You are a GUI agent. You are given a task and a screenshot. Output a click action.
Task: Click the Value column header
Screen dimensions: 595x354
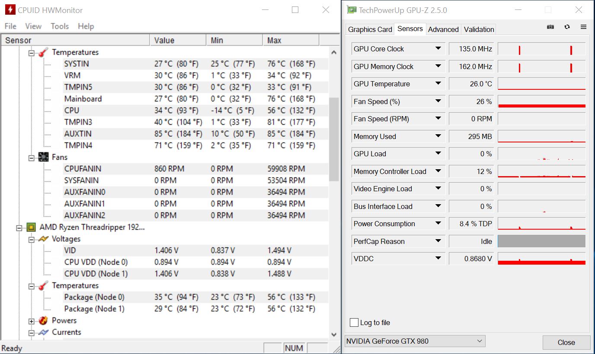(164, 40)
